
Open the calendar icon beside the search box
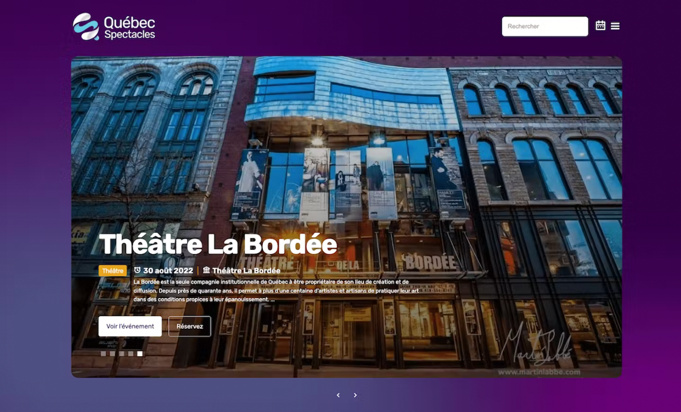(600, 26)
